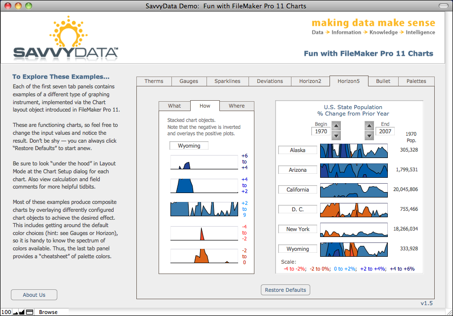
Task: Switch to the Where inner tab
Action: point(237,106)
